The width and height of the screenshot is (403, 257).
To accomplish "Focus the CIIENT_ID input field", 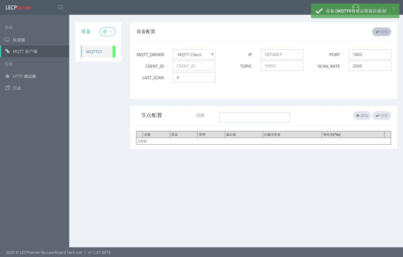I will pyautogui.click(x=194, y=66).
